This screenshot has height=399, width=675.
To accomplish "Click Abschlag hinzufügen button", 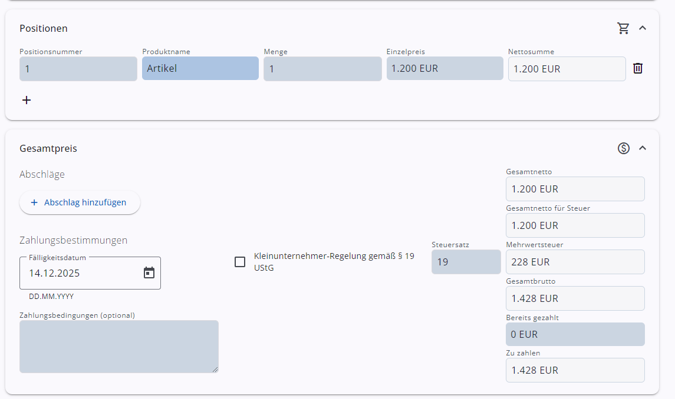I will pyautogui.click(x=80, y=202).
